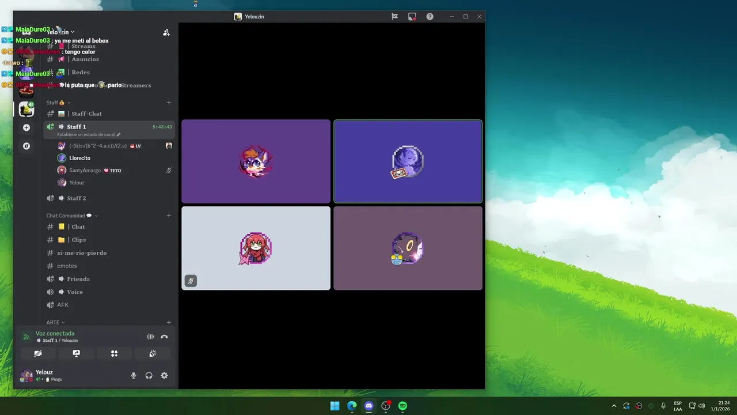The height and width of the screenshot is (415, 737).
Task: Open Discover servers compass icon
Action: [x=26, y=146]
